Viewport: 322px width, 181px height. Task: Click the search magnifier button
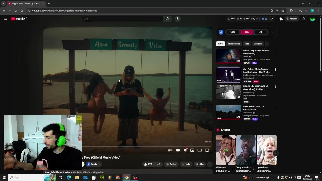click(167, 19)
